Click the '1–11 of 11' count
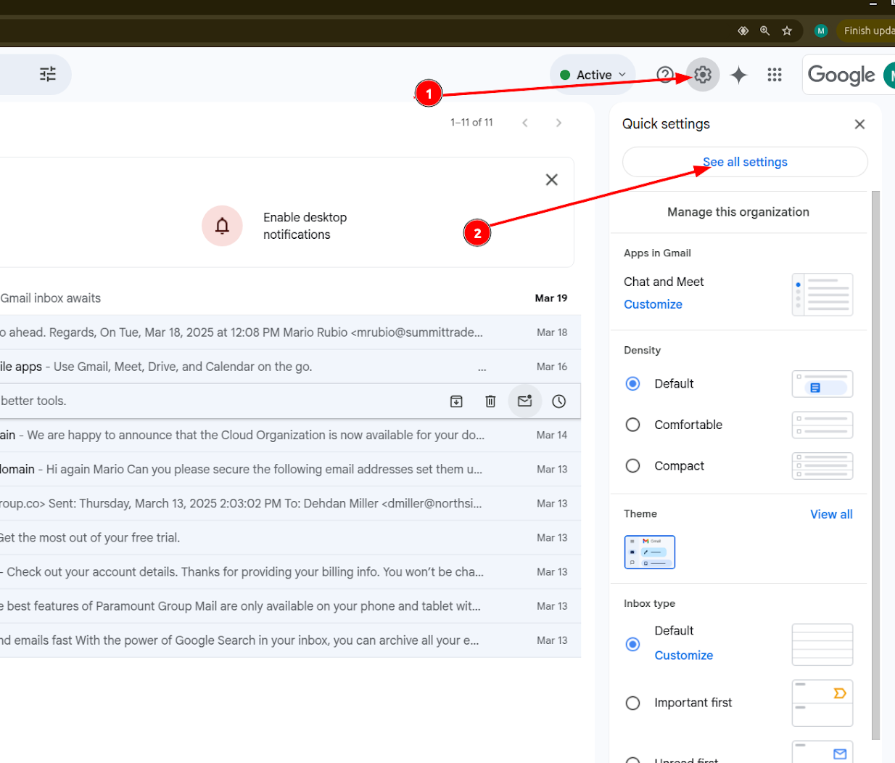This screenshot has width=895, height=763. click(x=471, y=123)
